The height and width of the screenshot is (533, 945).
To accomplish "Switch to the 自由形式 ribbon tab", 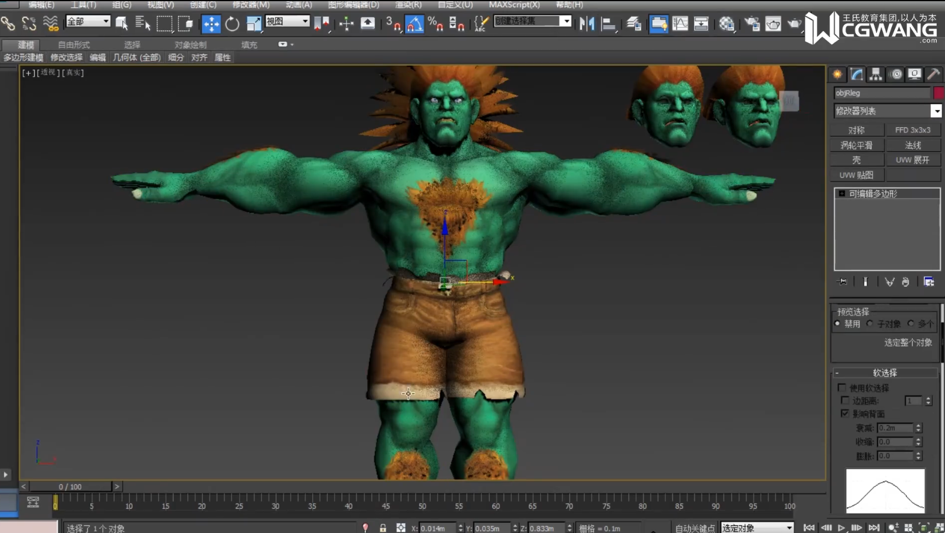I will pos(74,45).
